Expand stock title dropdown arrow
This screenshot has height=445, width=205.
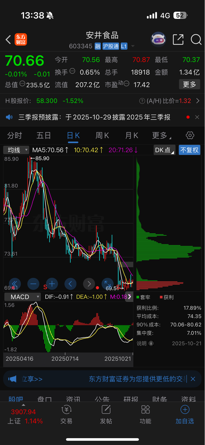(133, 46)
